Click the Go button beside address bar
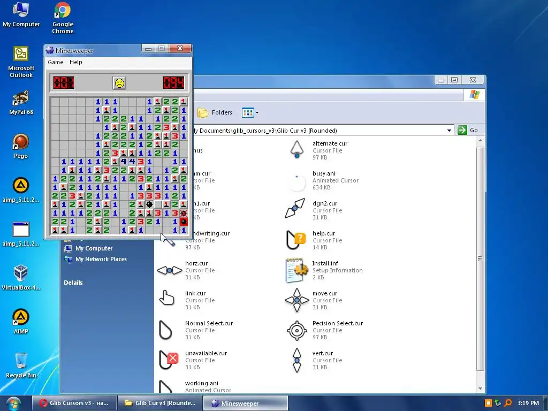The height and width of the screenshot is (411, 548). (468, 130)
